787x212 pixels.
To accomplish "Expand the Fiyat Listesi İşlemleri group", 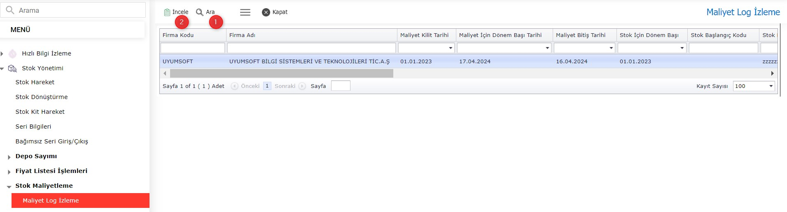I will click(x=9, y=172).
